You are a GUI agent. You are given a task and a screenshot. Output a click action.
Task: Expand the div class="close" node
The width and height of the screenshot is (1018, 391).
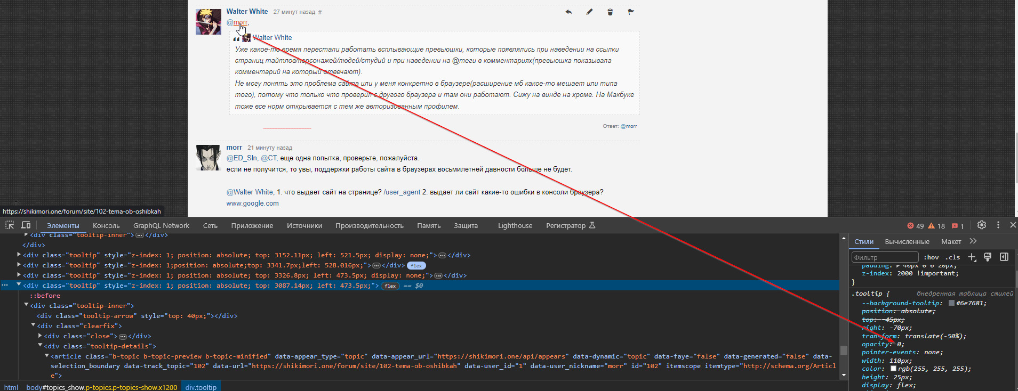pos(40,336)
